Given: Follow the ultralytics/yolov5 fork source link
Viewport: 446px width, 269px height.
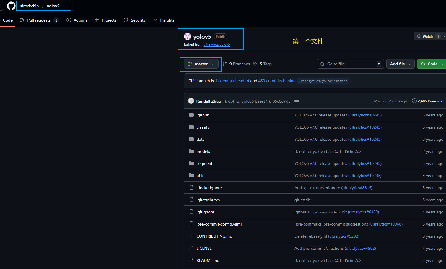Looking at the screenshot, I should 217,44.
